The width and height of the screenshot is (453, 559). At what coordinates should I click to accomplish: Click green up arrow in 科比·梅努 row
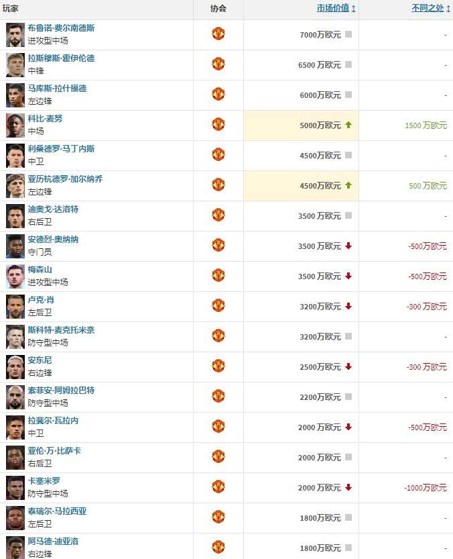pyautogui.click(x=348, y=125)
